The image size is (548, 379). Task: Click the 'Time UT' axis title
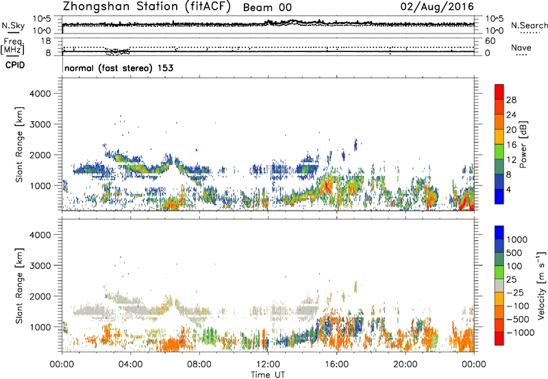pyautogui.click(x=268, y=375)
